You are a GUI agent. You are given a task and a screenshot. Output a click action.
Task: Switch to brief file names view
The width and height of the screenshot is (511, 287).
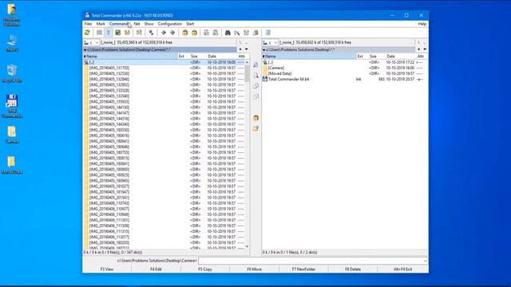(x=99, y=33)
